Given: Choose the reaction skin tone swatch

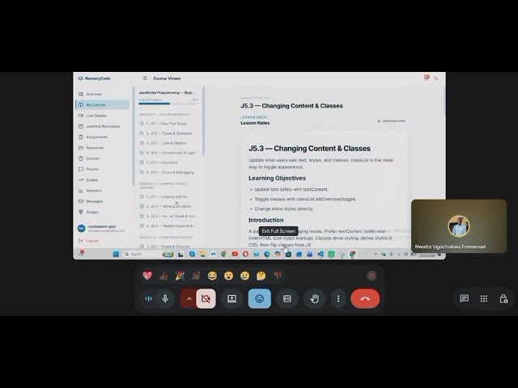Looking at the screenshot, I should [x=372, y=276].
